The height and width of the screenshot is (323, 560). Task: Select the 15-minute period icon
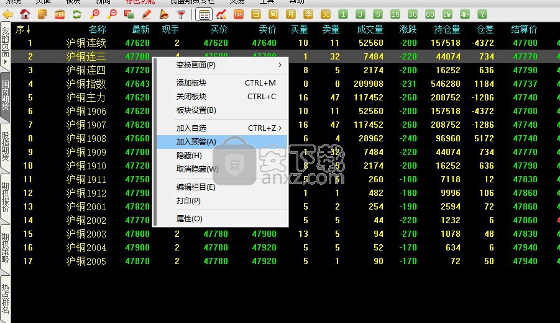click(x=395, y=15)
